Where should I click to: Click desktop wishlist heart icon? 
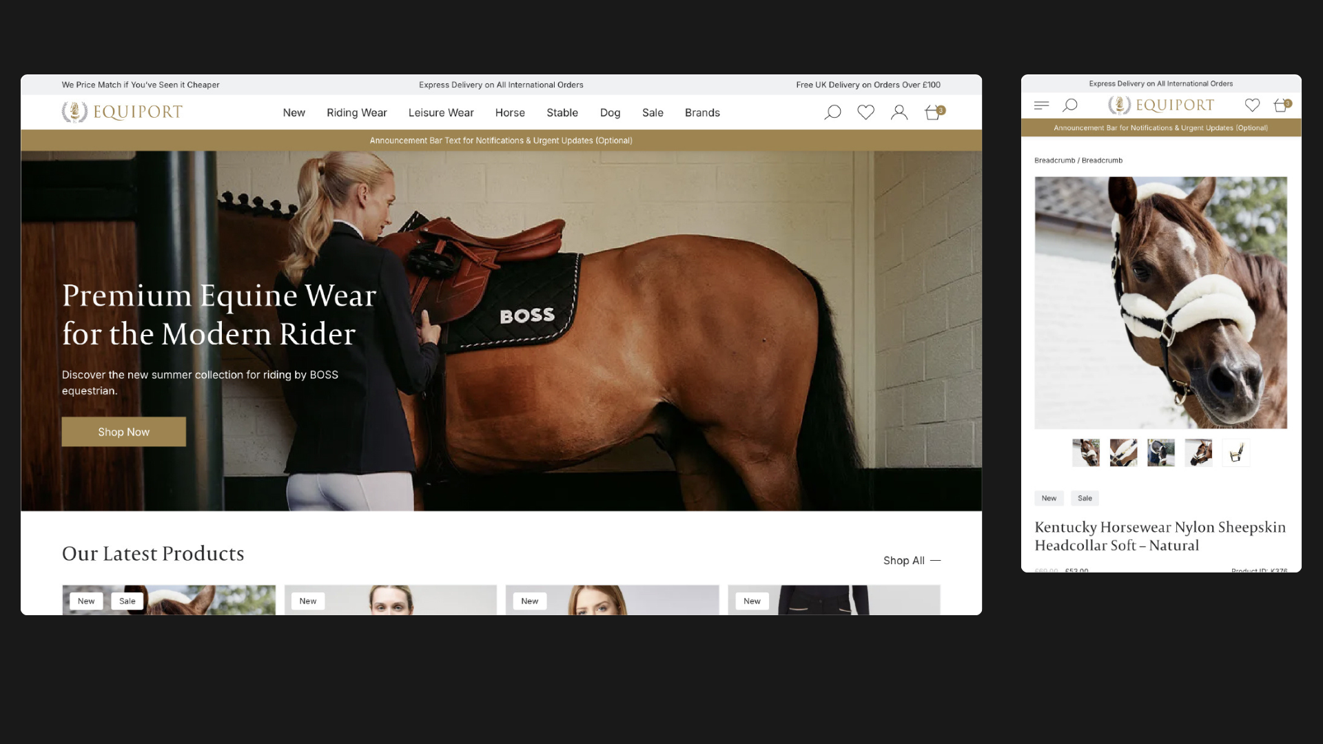click(x=865, y=112)
